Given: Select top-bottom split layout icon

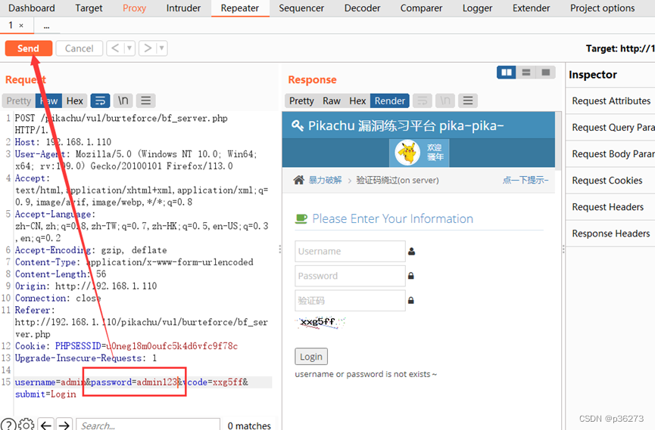Looking at the screenshot, I should [526, 73].
